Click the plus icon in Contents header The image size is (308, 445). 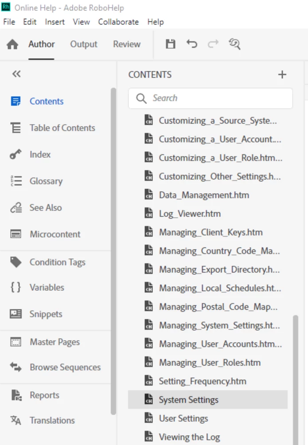click(x=282, y=74)
